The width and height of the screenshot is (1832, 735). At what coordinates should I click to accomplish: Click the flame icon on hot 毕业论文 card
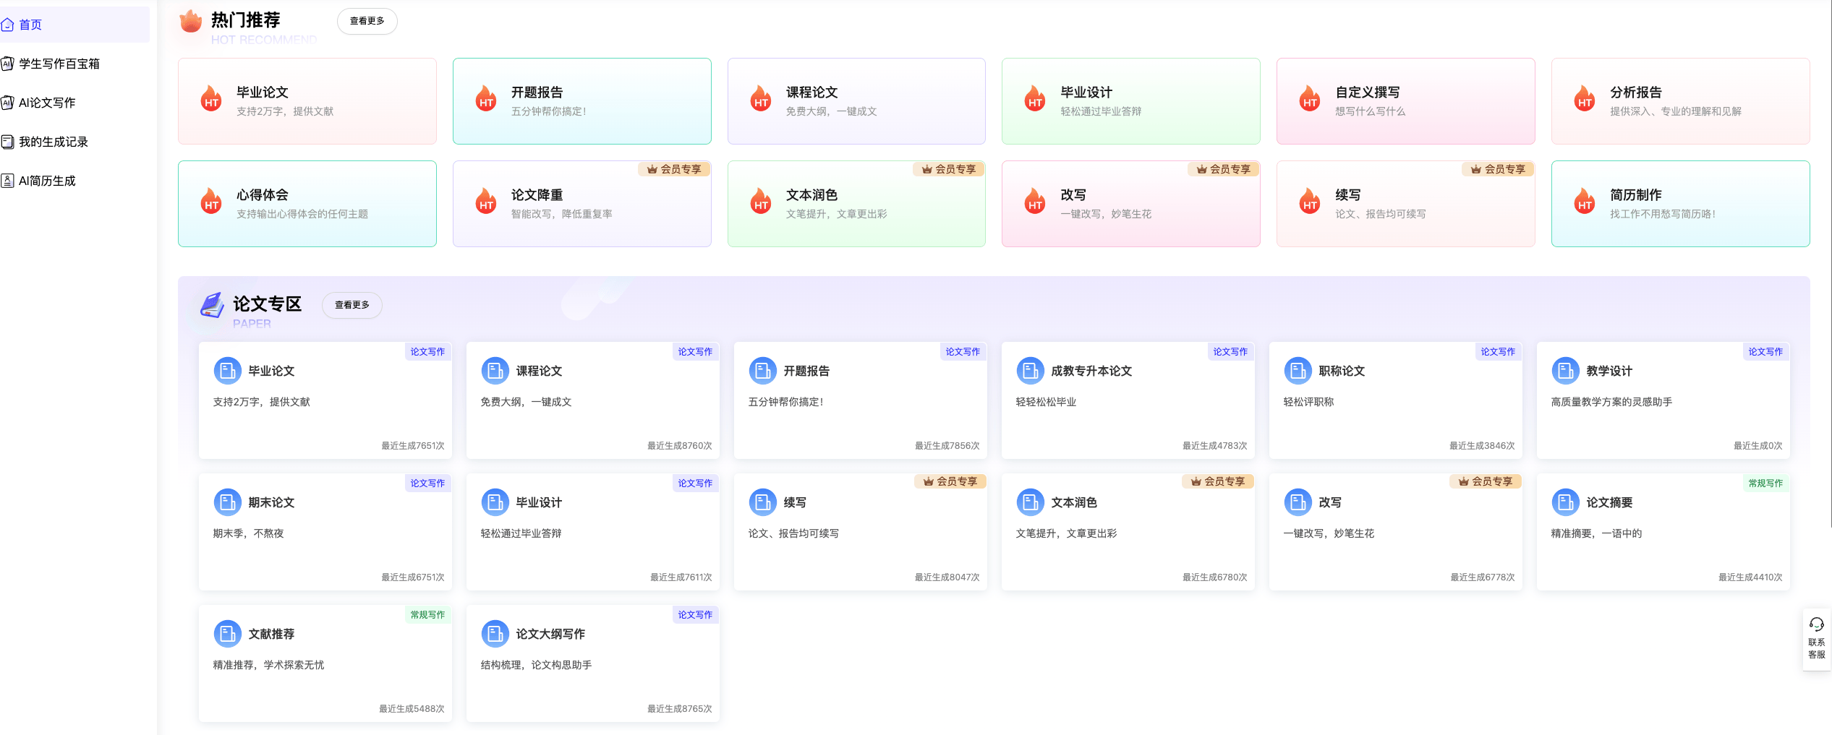tap(211, 98)
